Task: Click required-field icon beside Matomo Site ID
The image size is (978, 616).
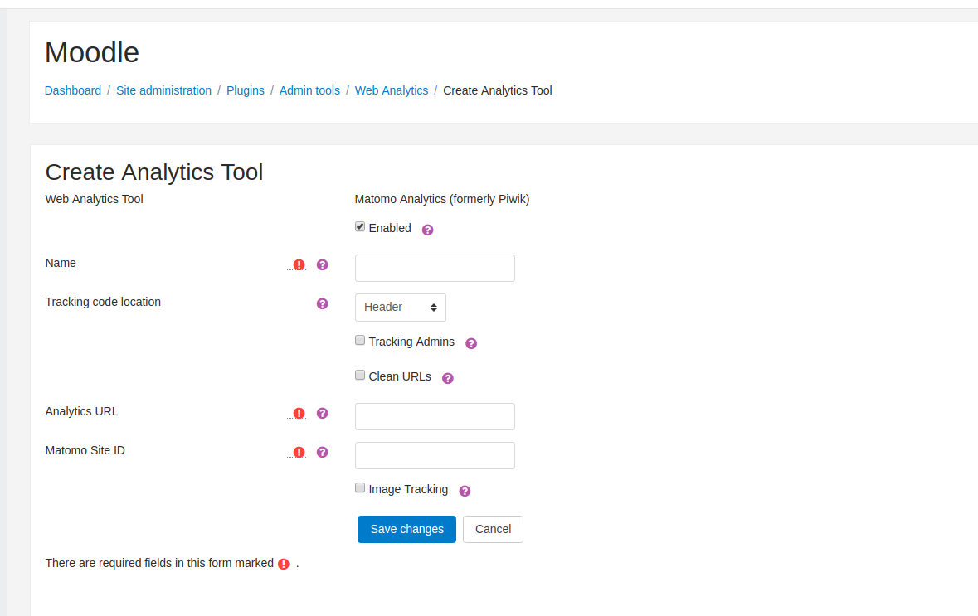Action: (x=299, y=452)
